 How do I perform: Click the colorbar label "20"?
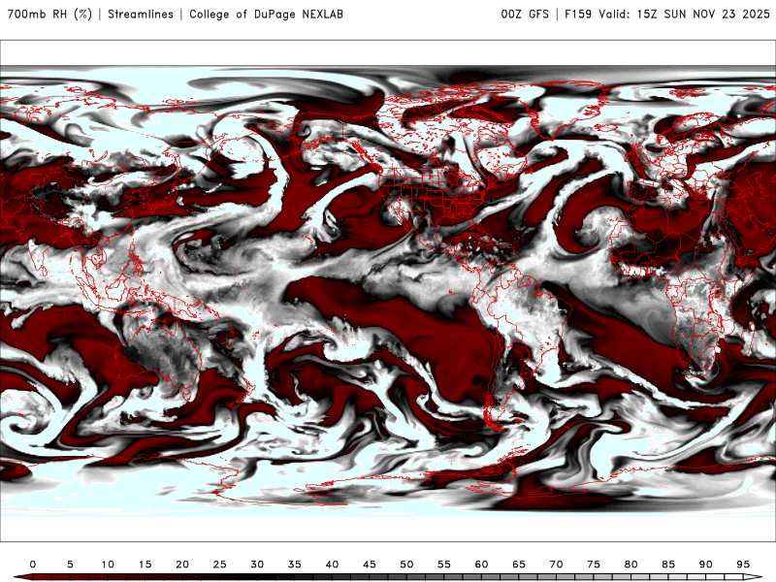182,565
